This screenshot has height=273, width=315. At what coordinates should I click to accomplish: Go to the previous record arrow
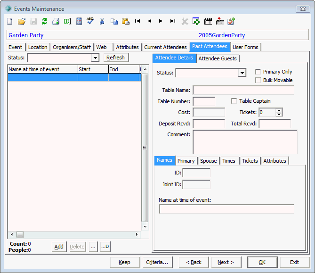(x=149, y=21)
